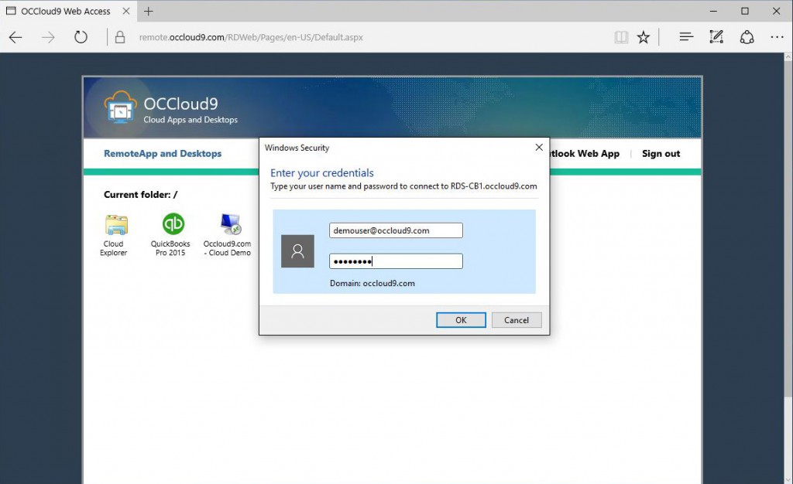Open the Outlook Web App link
The image size is (793, 484).
585,153
